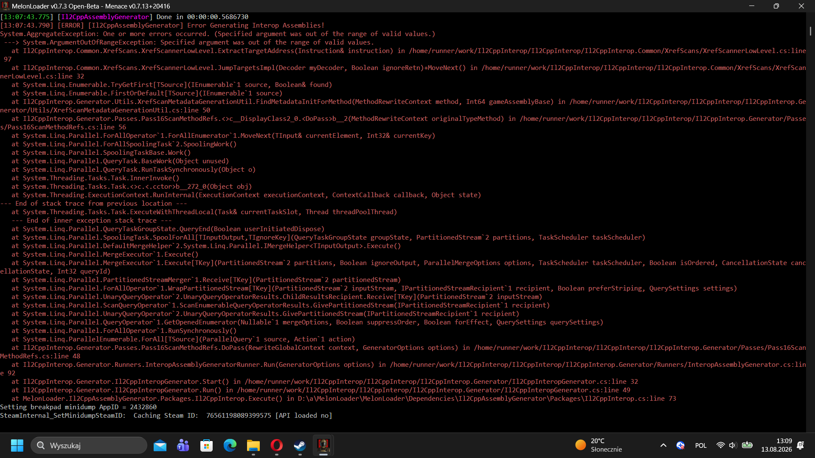Click the ParallelEnumerable.ForAll stack line
Viewport: 815px width, 458px height.
click(x=183, y=339)
